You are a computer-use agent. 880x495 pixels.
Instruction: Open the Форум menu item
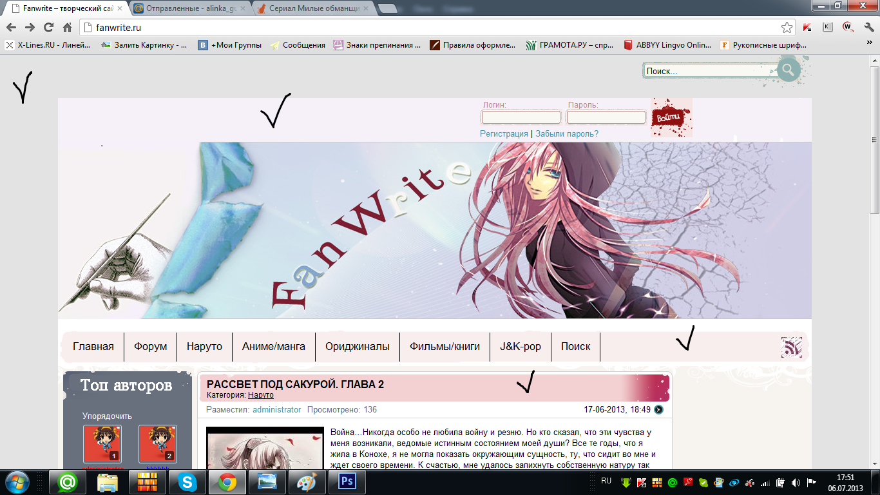151,346
